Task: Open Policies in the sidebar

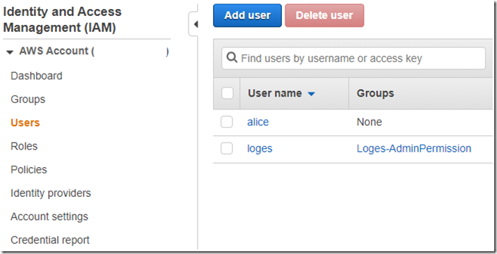Action: (29, 170)
